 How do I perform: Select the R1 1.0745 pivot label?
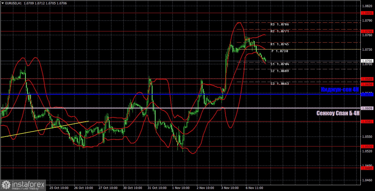[x=279, y=44]
